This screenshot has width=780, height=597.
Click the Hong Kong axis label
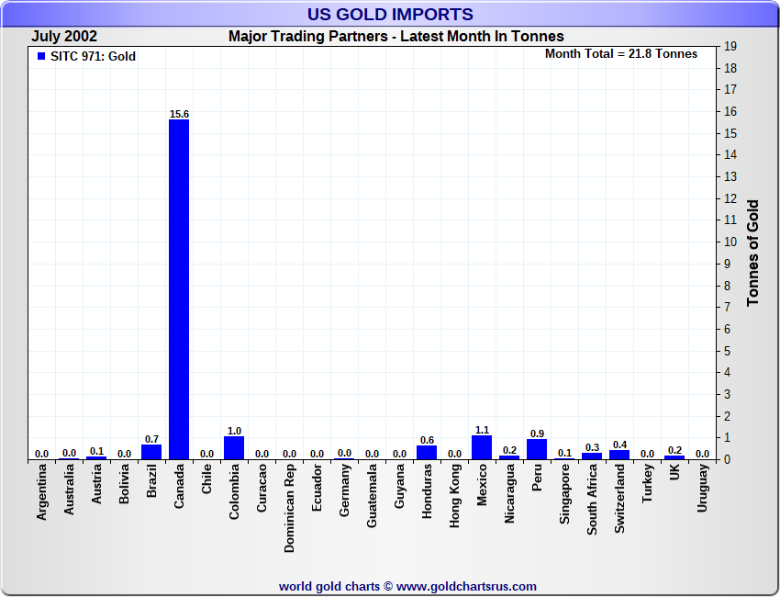[x=454, y=496]
